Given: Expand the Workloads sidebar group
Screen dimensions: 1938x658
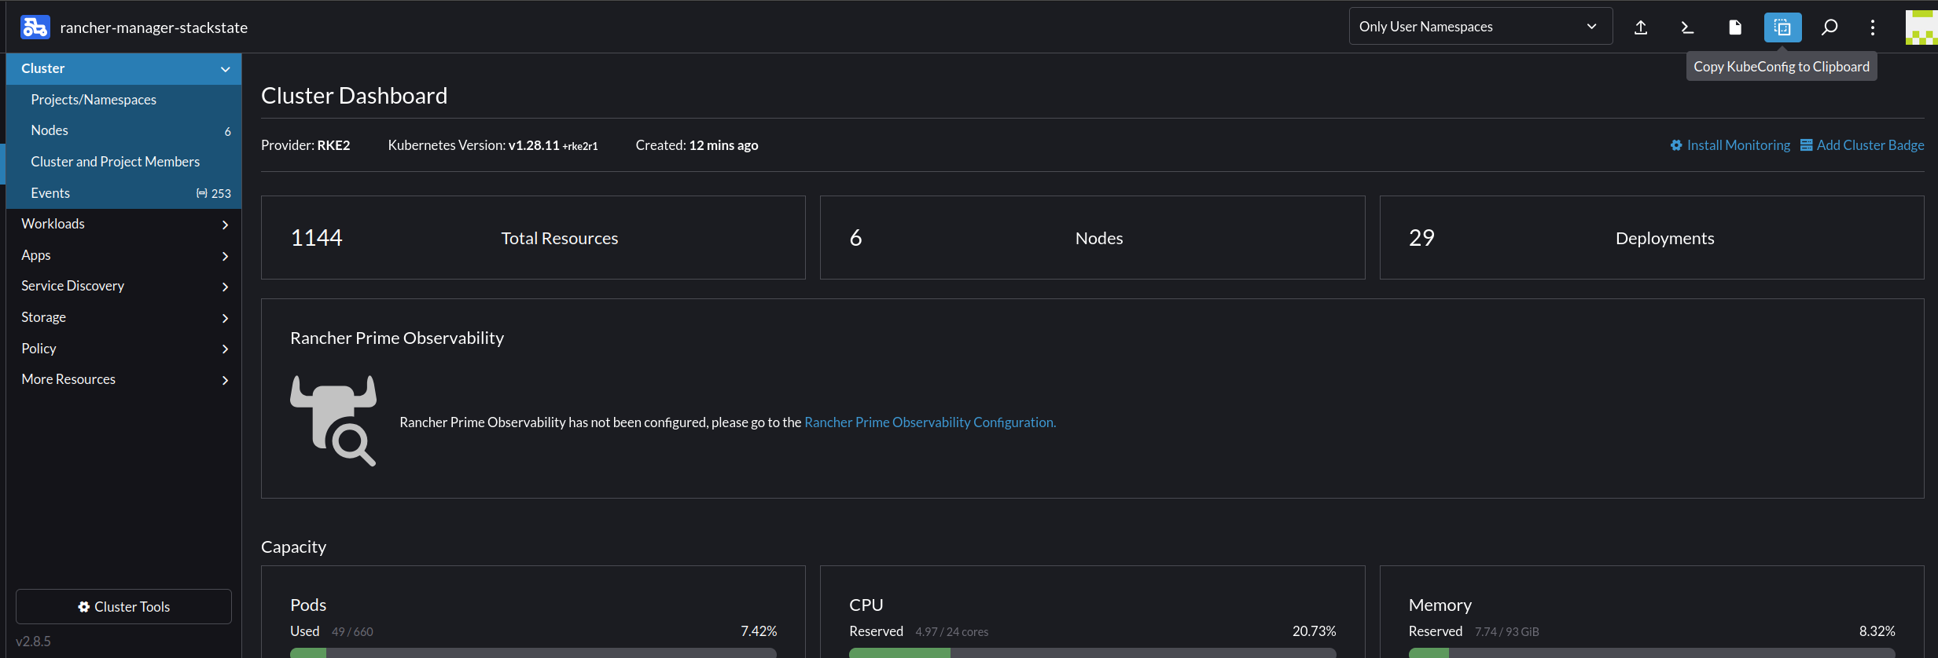Looking at the screenshot, I should coord(124,225).
